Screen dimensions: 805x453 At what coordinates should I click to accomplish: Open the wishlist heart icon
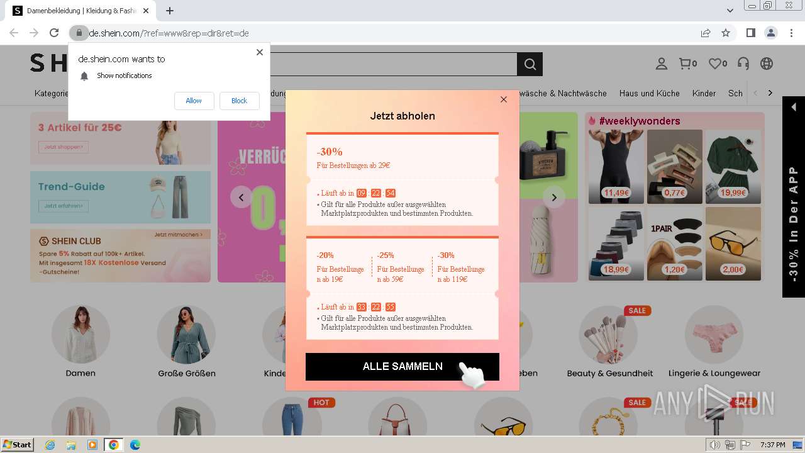tap(718, 64)
